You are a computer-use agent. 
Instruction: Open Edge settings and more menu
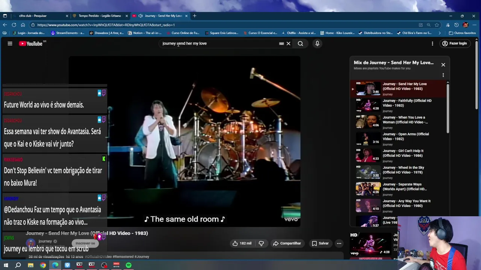[474, 25]
